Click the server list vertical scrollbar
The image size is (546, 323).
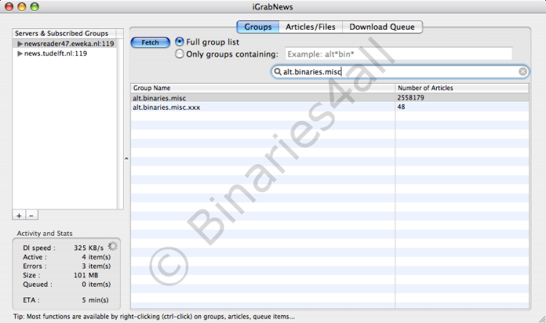[x=120, y=124]
